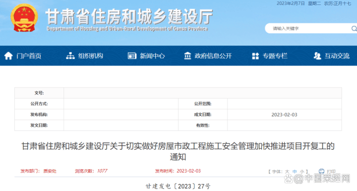Screen dimensions: 357x191
Task: Select the 专题专栏 menu item
Action: [x=275, y=56]
